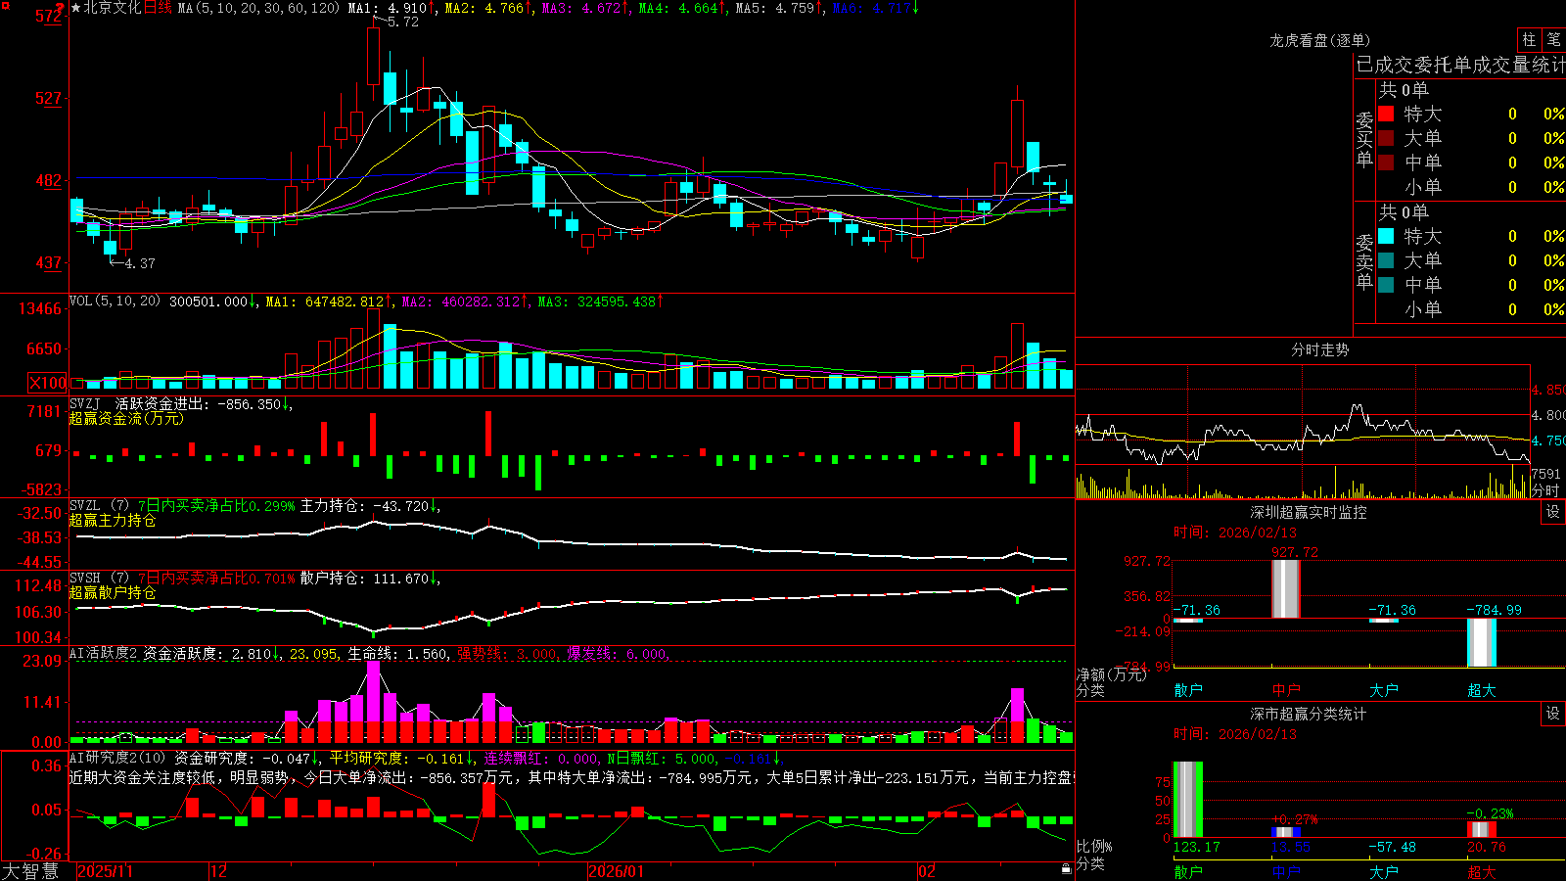
Task: Click the lock icon at the chart's bottom right
Action: click(1066, 868)
